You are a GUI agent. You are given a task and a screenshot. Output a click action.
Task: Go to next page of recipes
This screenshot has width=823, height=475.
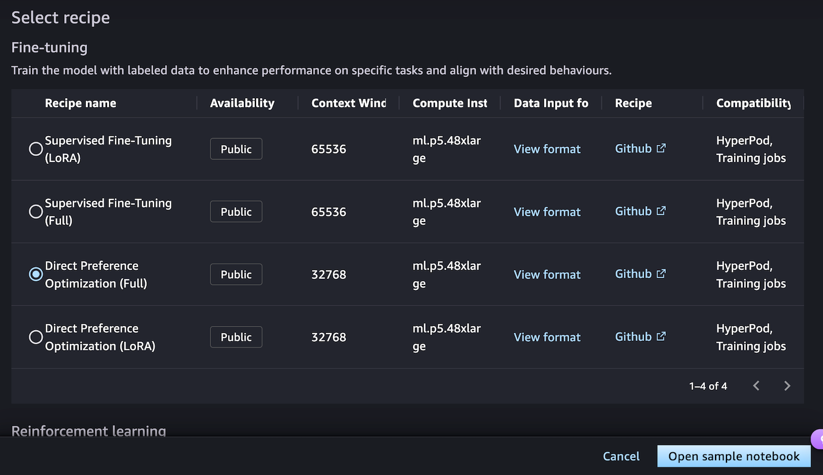coord(787,386)
